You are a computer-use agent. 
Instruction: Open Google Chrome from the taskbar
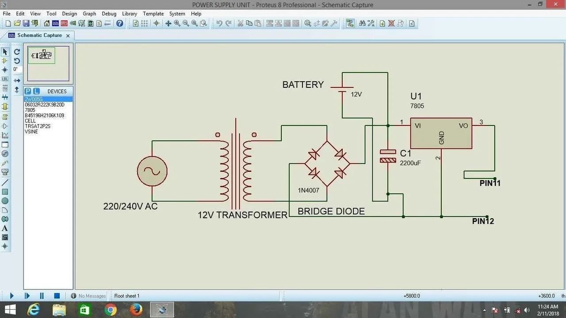(111, 310)
